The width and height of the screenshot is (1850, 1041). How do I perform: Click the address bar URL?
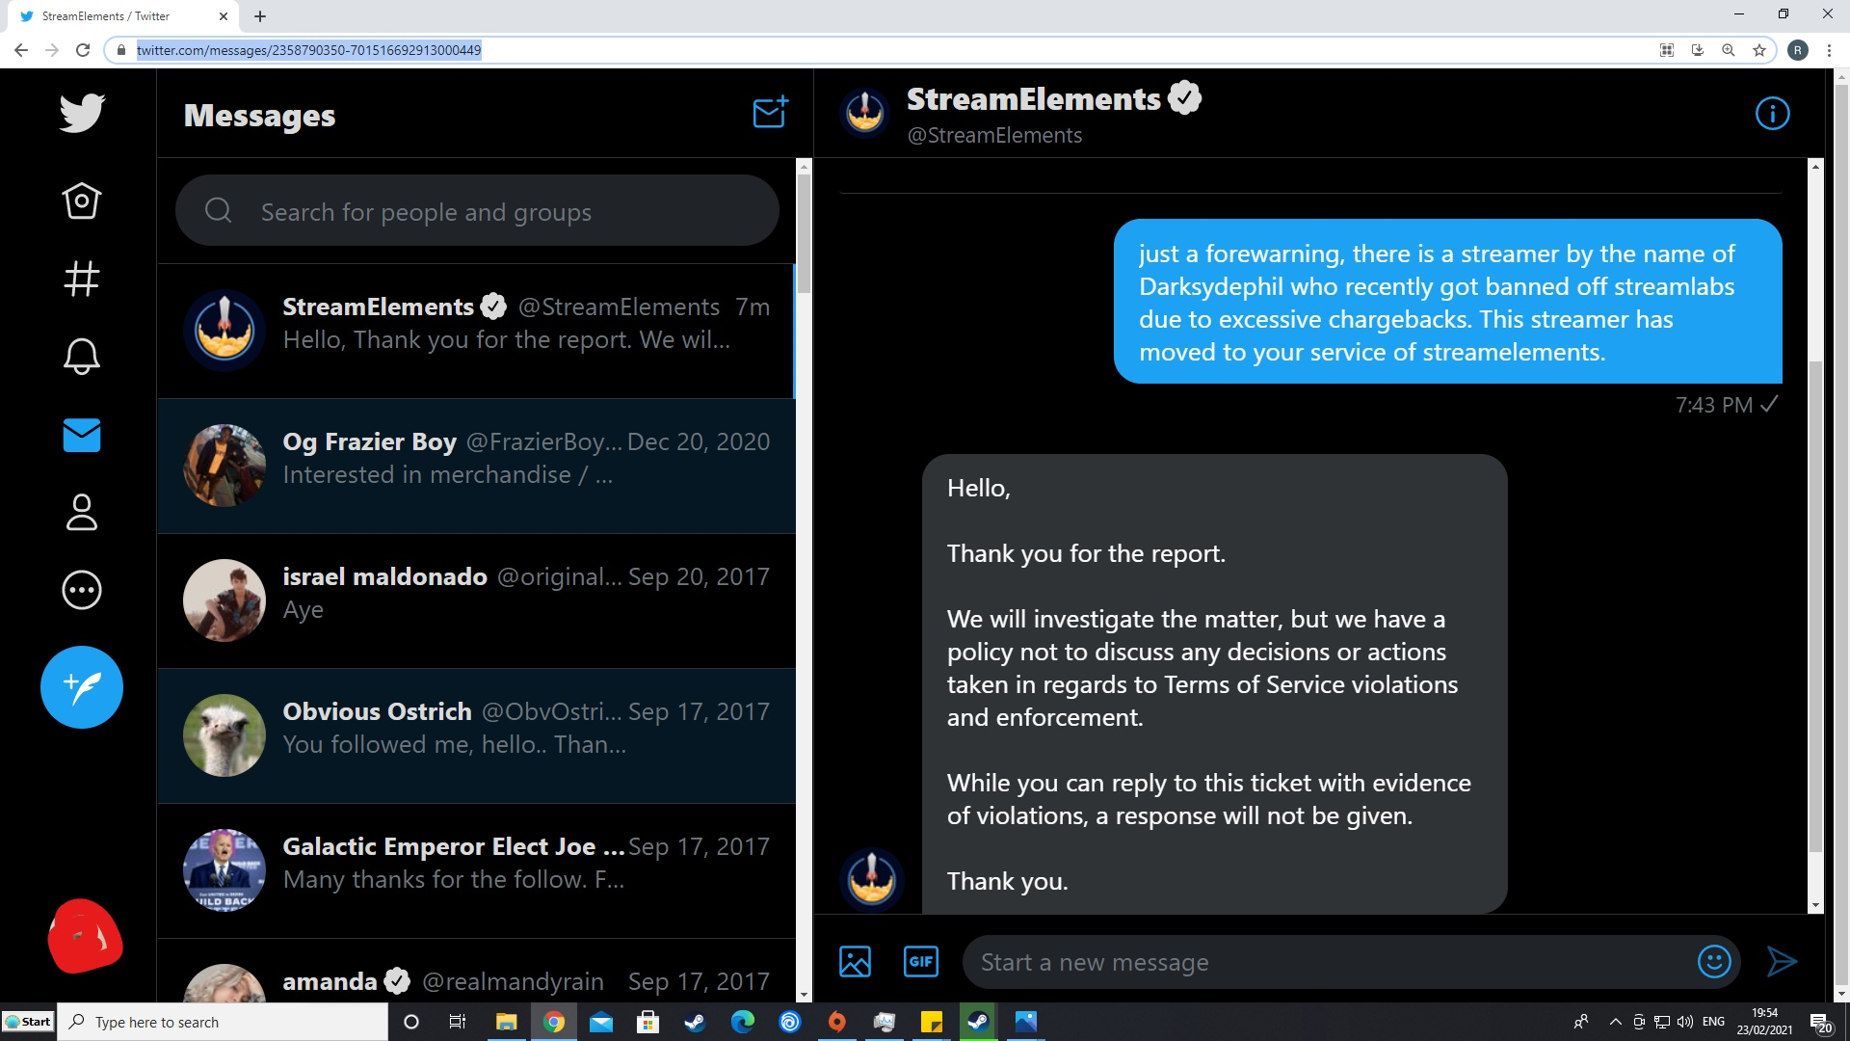coord(308,50)
